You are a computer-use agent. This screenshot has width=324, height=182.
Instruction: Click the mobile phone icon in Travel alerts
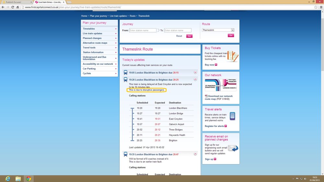(232, 116)
